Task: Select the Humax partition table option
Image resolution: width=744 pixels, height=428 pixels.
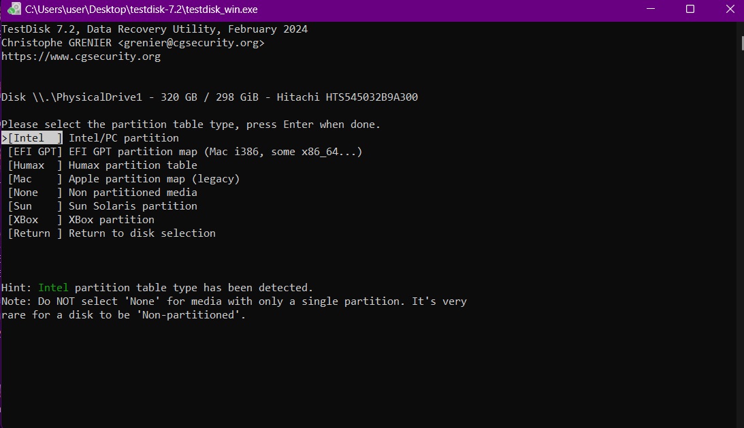Action: pos(103,165)
